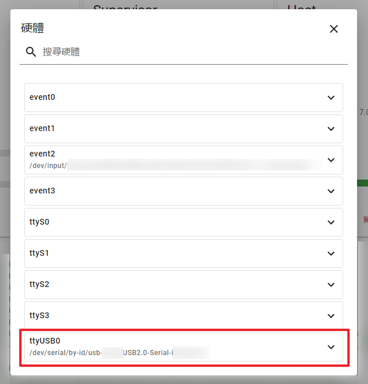Select the event1 device label
The width and height of the screenshot is (368, 384).
coord(42,128)
